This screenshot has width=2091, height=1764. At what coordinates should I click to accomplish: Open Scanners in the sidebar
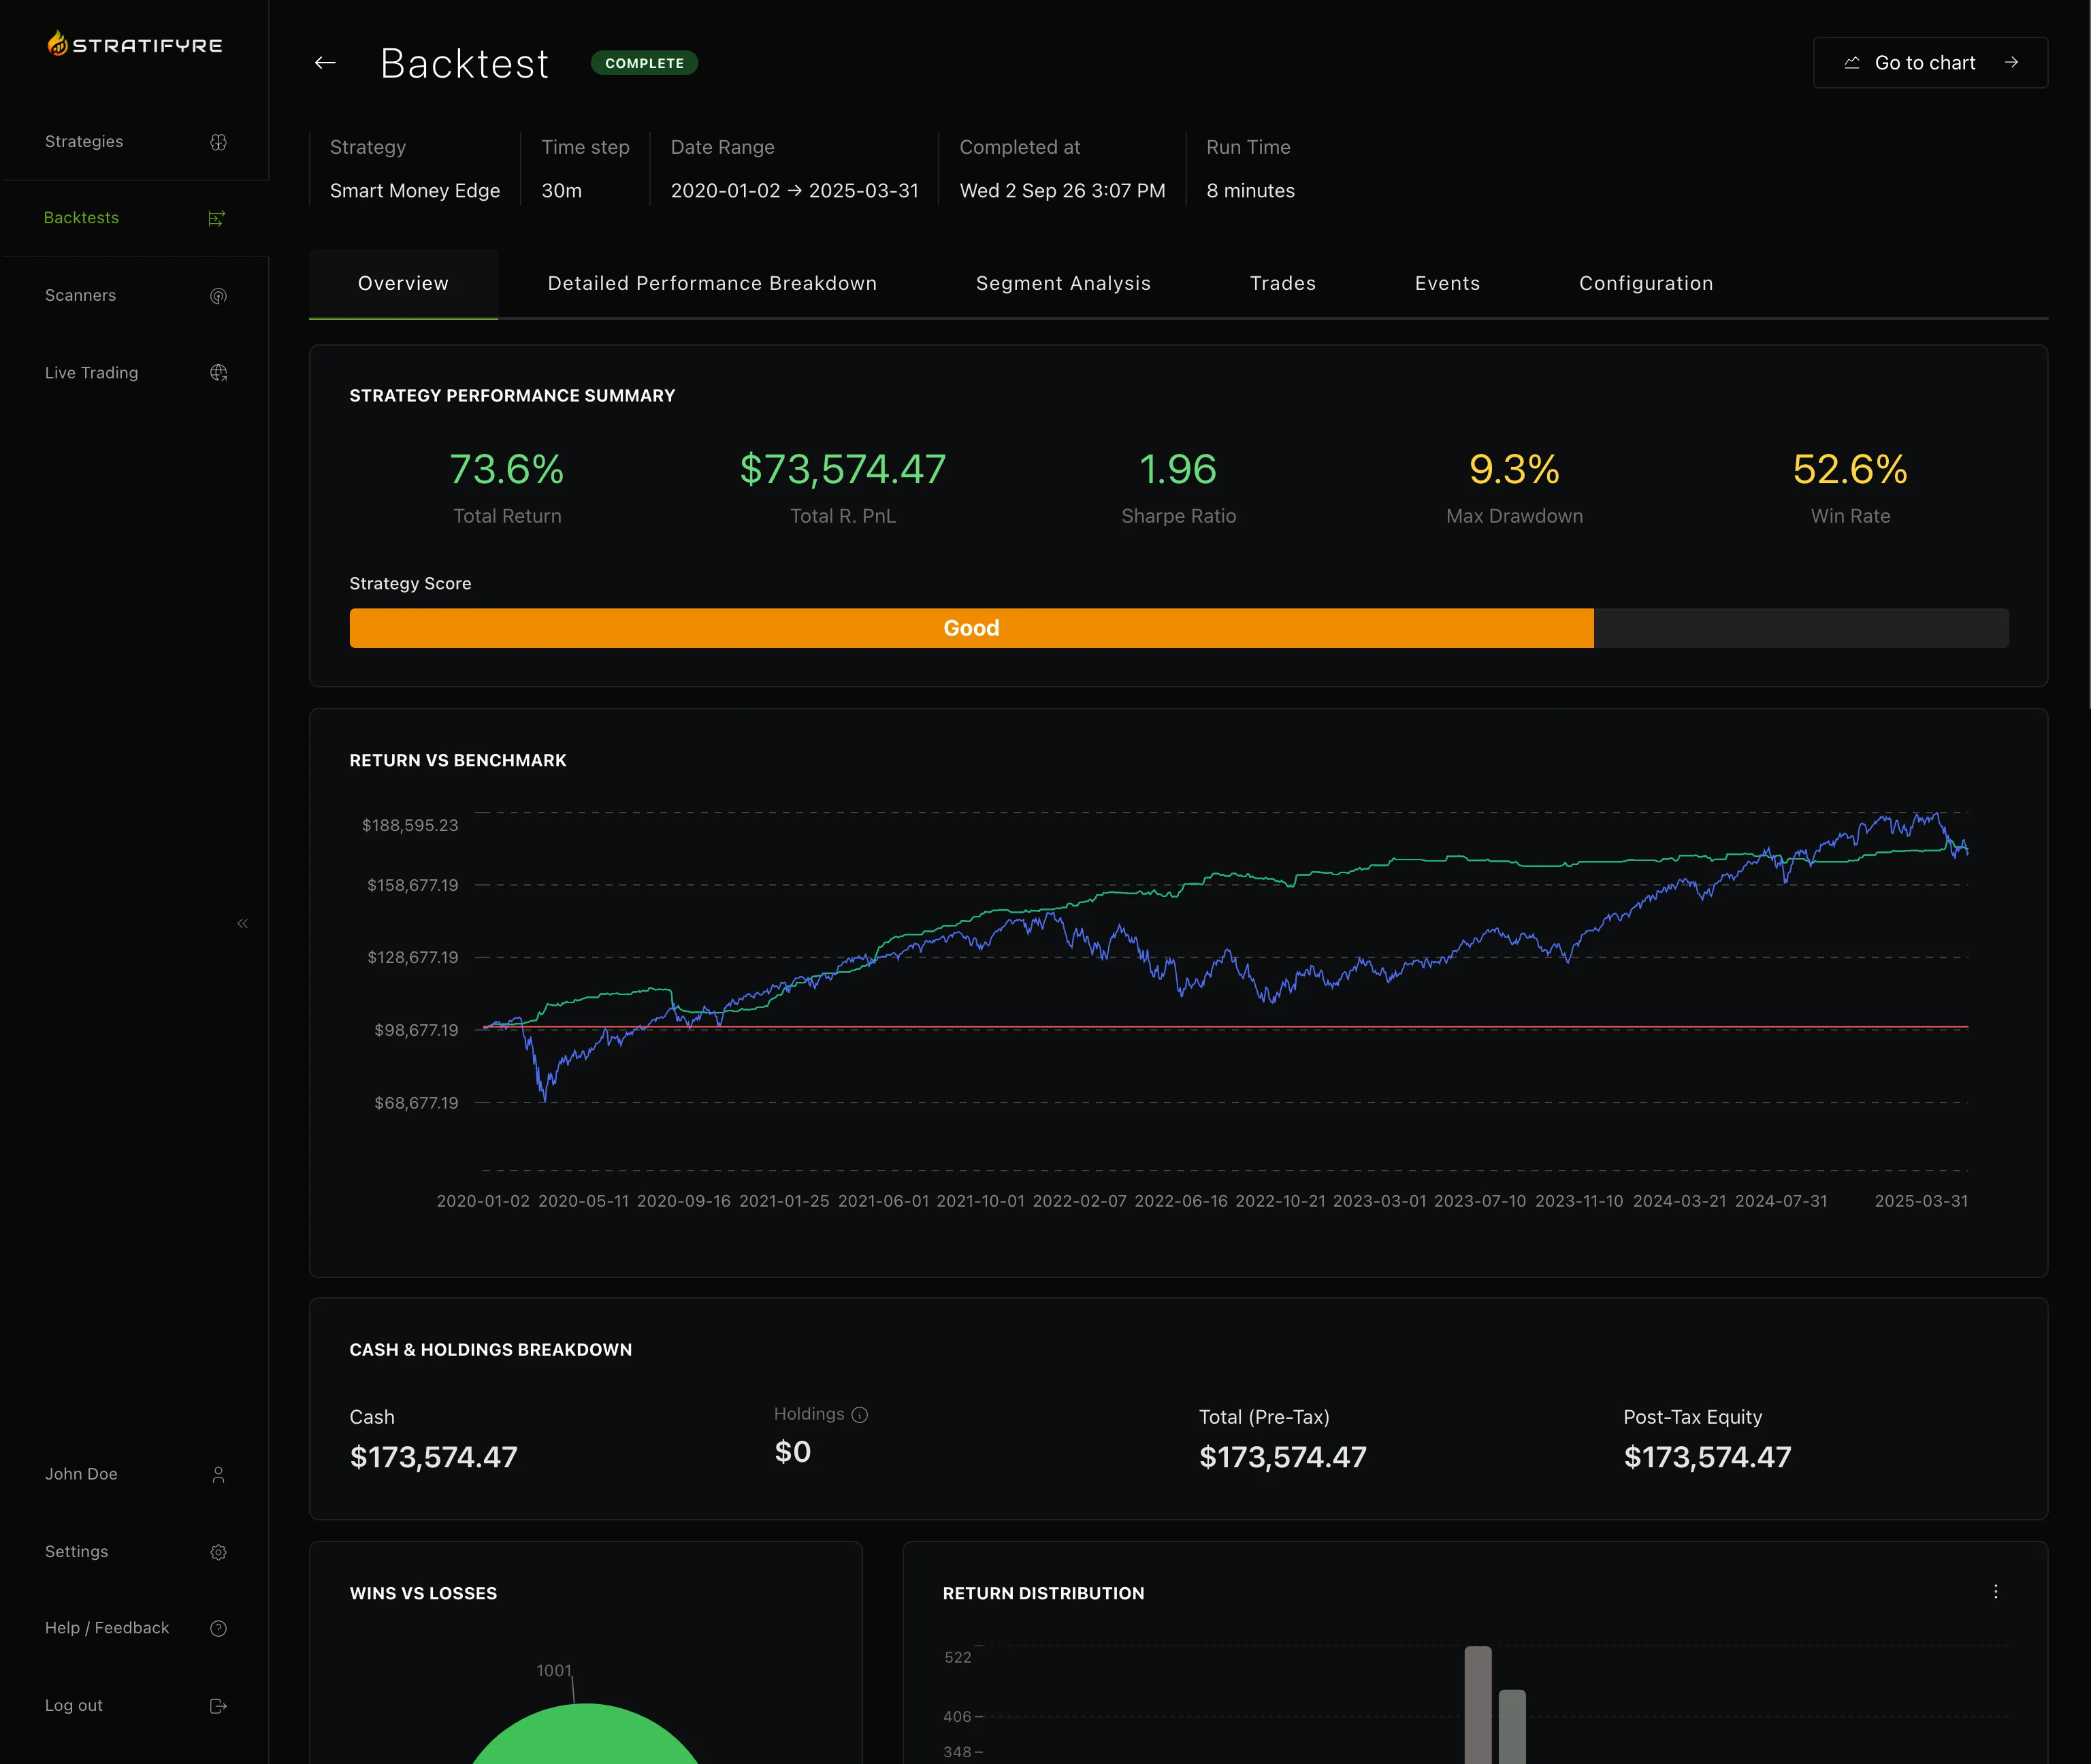135,296
